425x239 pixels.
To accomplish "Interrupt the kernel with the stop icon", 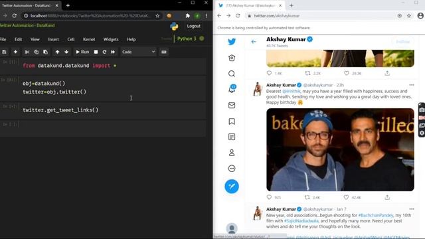I will tap(96, 52).
